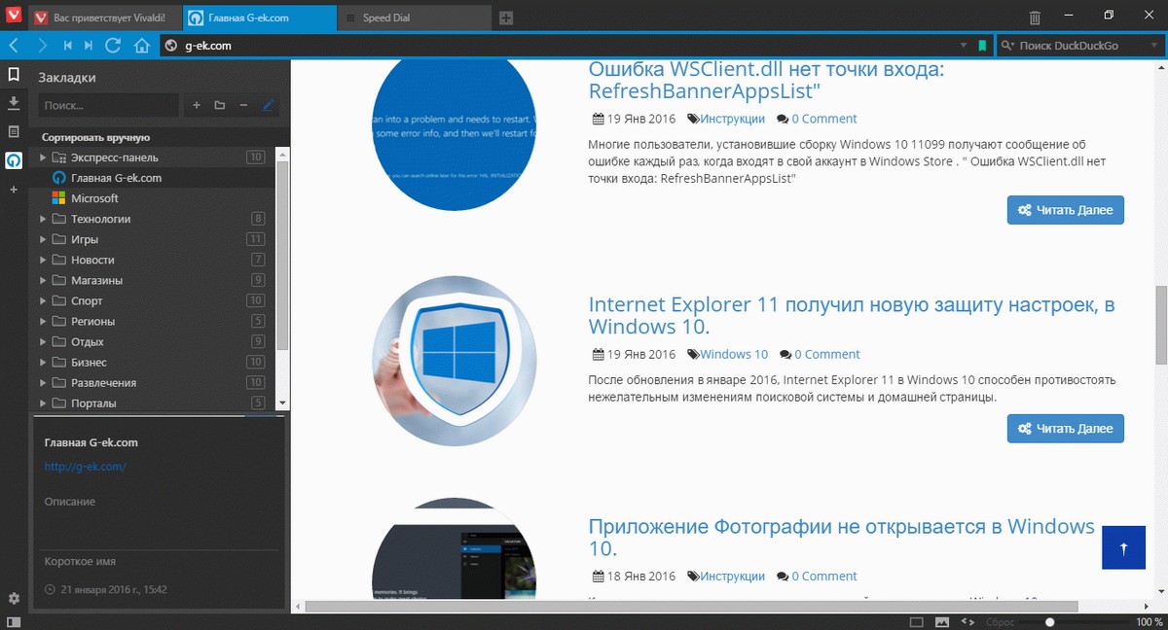Switch to Speed Dial tab
Screen dimensions: 1168x630
(x=415, y=17)
